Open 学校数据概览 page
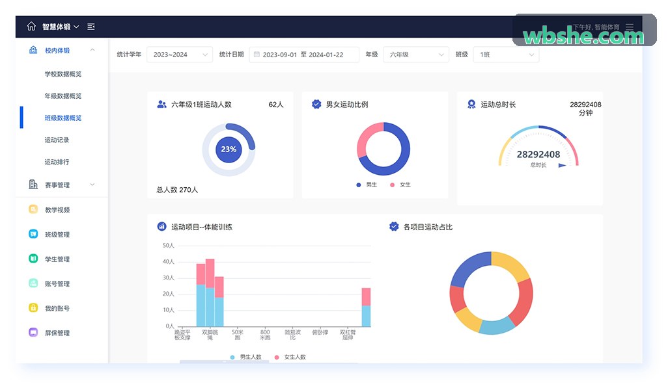This screenshot has width=670, height=390. coord(63,74)
